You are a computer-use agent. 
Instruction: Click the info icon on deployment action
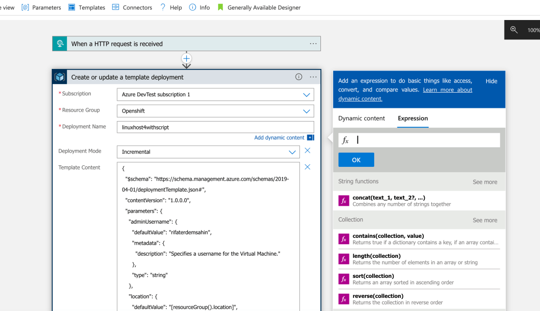coord(299,77)
